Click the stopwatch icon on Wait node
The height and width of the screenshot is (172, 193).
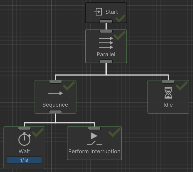[x=24, y=139]
